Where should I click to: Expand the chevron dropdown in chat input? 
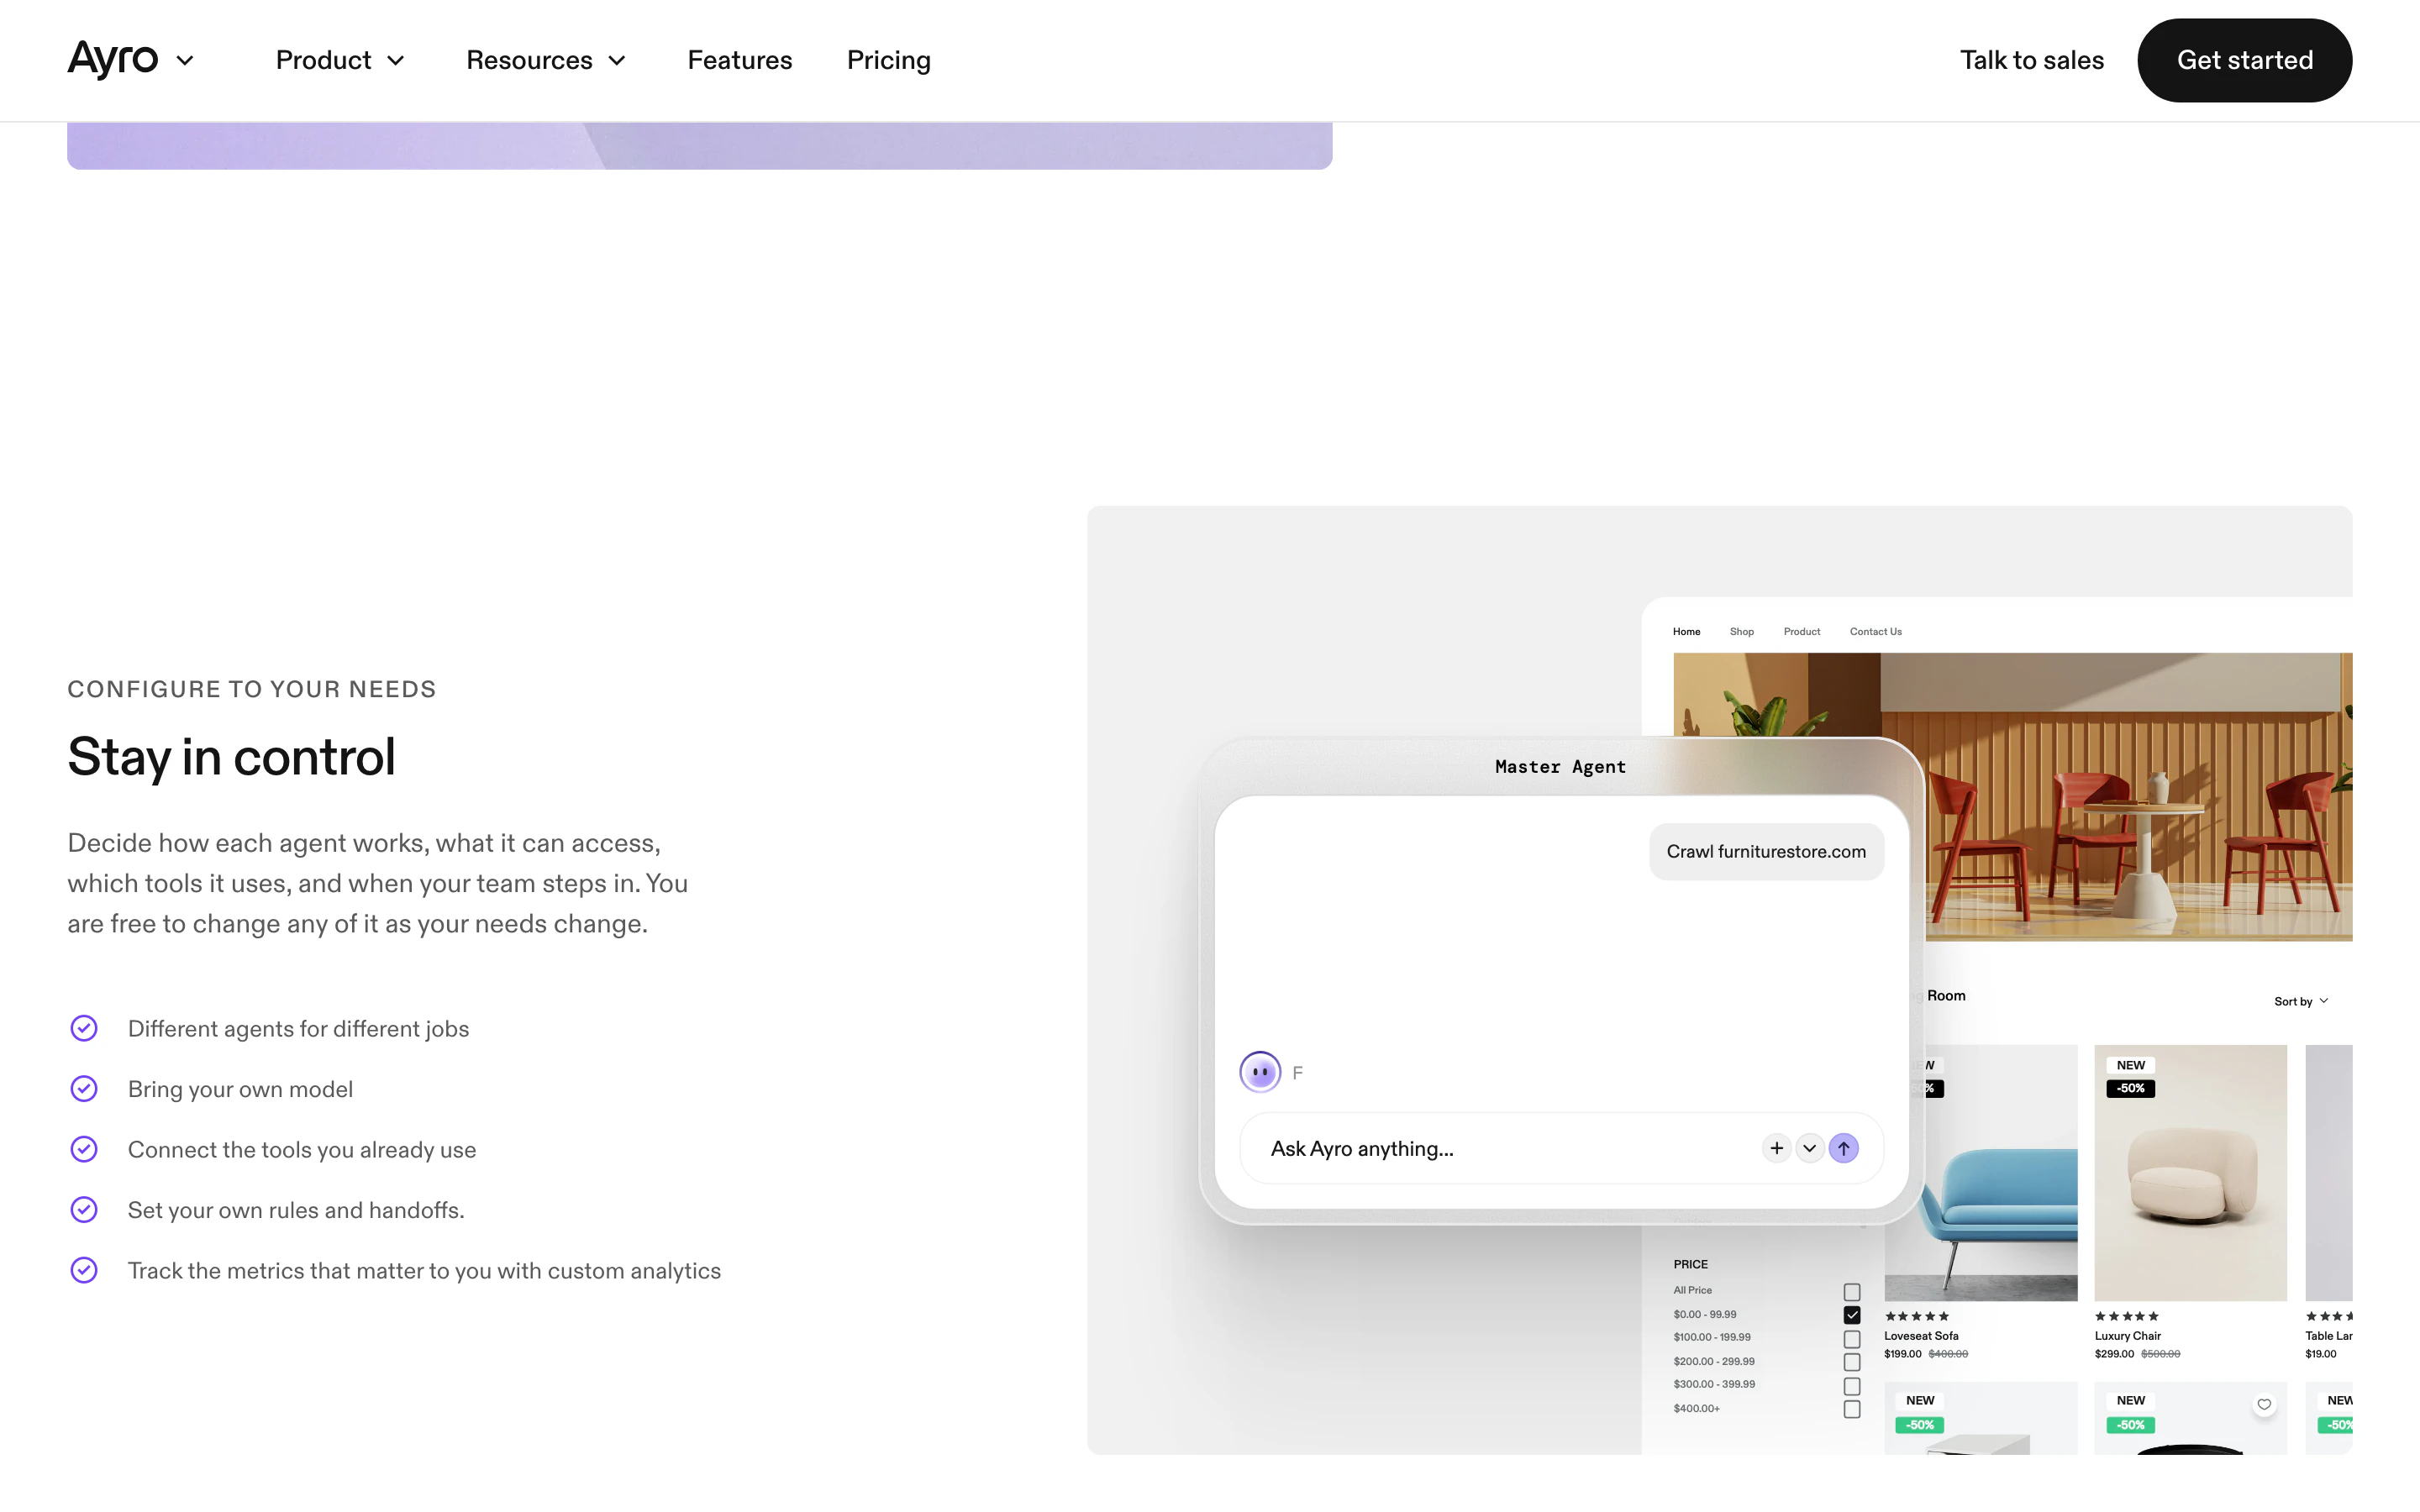(x=1809, y=1148)
